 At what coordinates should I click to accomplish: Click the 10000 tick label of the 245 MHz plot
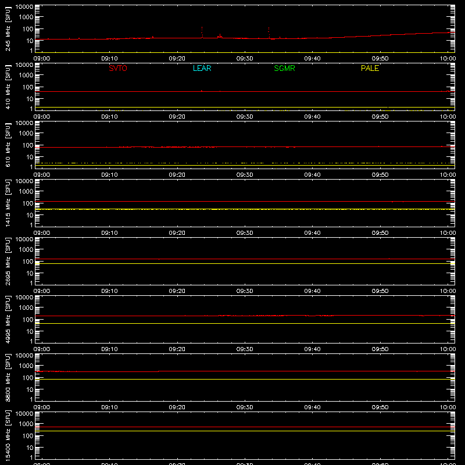(24, 7)
